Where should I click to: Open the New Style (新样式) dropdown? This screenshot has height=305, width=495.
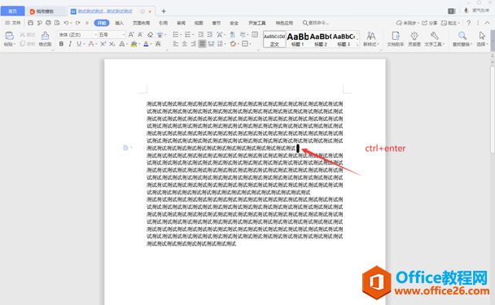click(x=371, y=39)
